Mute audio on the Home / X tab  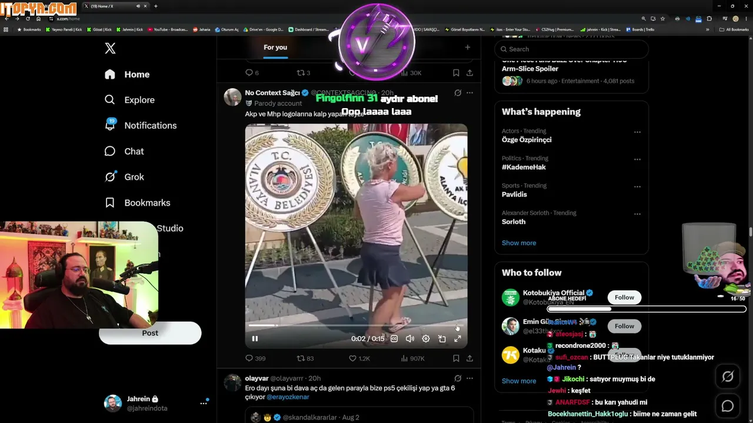point(138,6)
